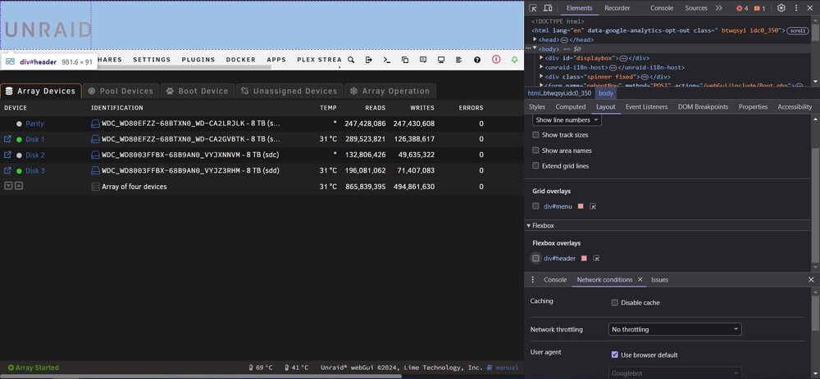820x379 pixels.
Task: Check the Disable cache checkbox
Action: click(614, 303)
